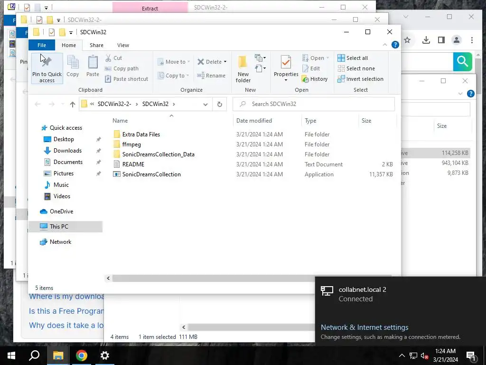Click the teal search button in the Chrome page
Image resolution: width=486 pixels, height=365 pixels.
(462, 62)
